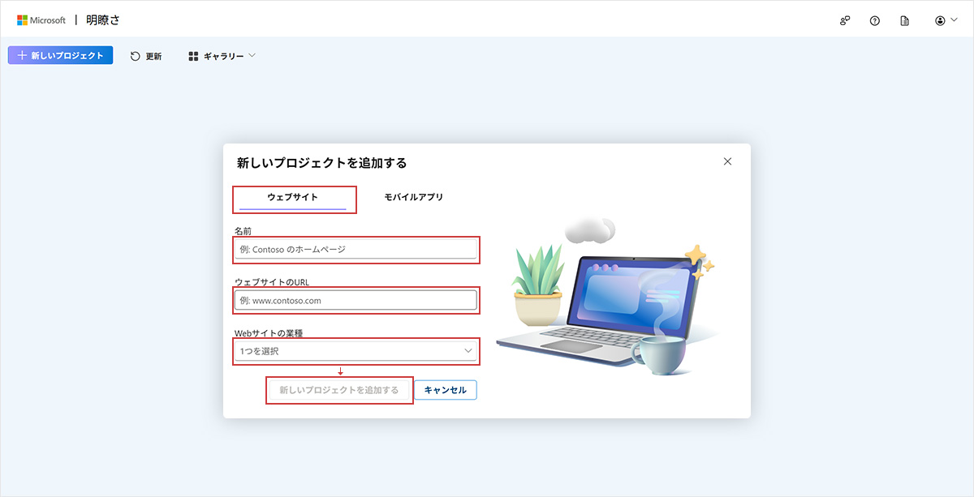This screenshot has height=497, width=974.
Task: Click the ギャラリー grid icon
Action: (193, 56)
